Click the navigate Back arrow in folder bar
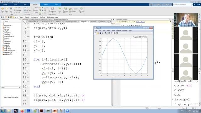The height and width of the screenshot is (113, 201). [x=1, y=17]
